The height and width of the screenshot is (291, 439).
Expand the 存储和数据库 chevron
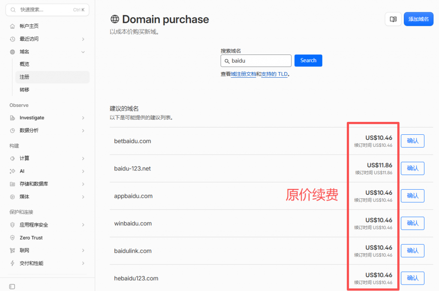pos(83,184)
